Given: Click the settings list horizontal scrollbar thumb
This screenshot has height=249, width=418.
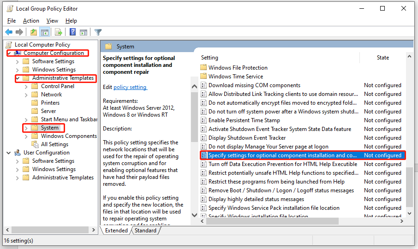Looking at the screenshot, I should 272,221.
